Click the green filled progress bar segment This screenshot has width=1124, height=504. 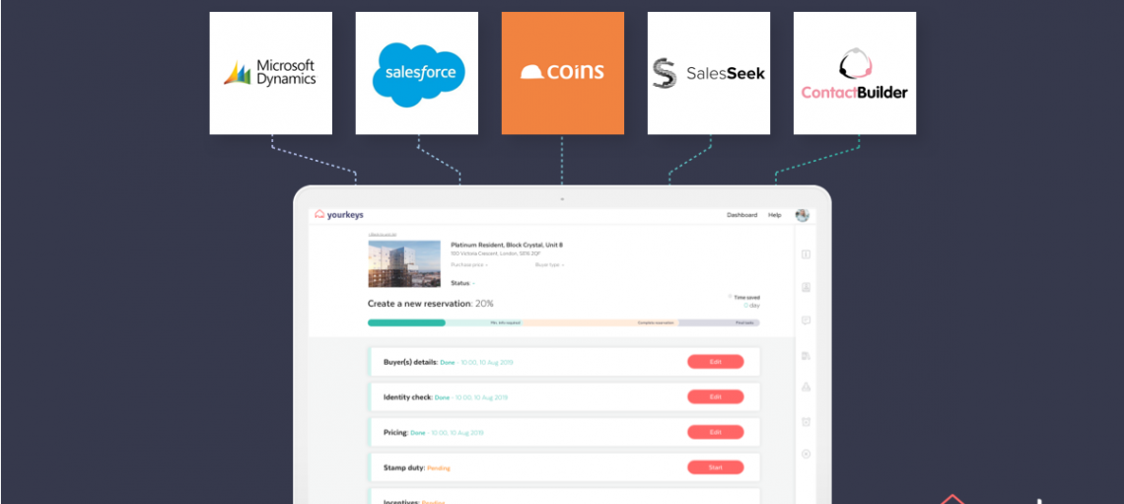[x=406, y=323]
